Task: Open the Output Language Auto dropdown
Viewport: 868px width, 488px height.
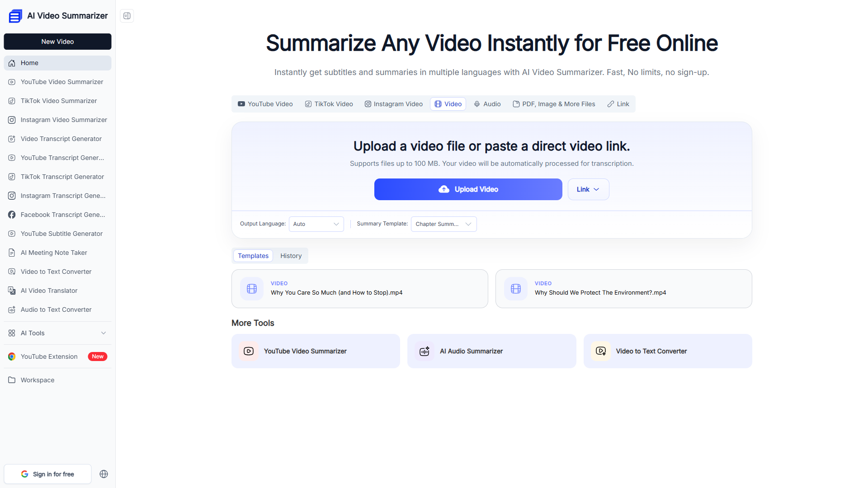Action: click(x=316, y=224)
